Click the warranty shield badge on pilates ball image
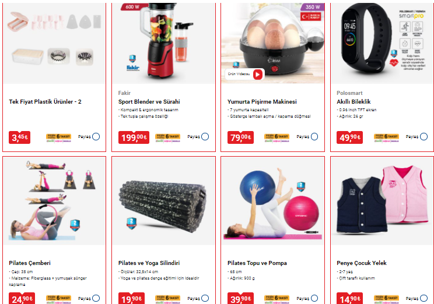The width and height of the screenshot is (434, 304). click(301, 186)
